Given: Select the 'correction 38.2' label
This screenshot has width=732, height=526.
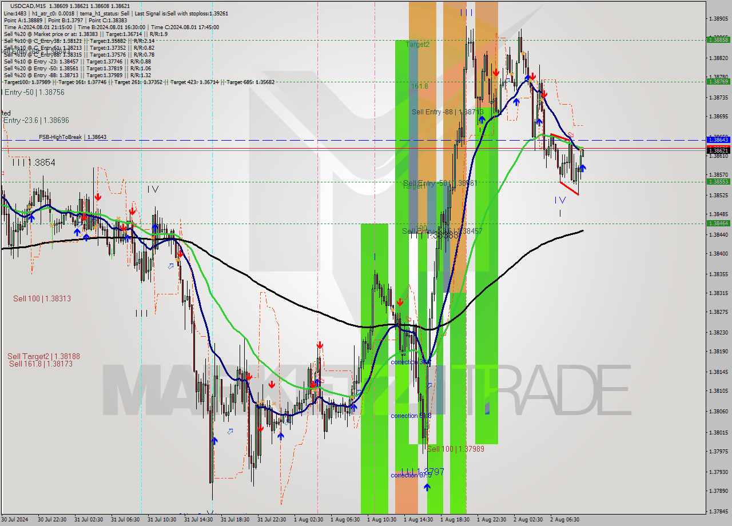Looking at the screenshot, I should click(411, 362).
